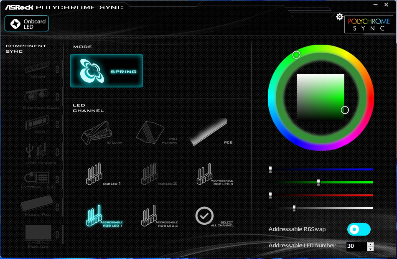
Task: Toggle the Graphics Card sync link
Action: pyautogui.click(x=58, y=96)
